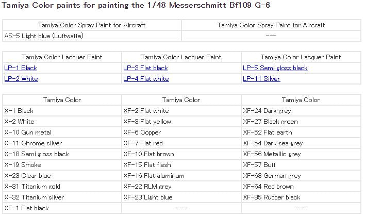Select the XF-27 Black green entry

coord(270,122)
